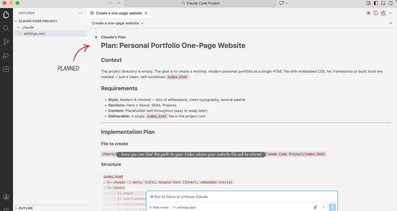Image resolution: width=397 pixels, height=211 pixels.
Task: Open the 'Create a one-page website' session dropdown
Action: point(118,23)
